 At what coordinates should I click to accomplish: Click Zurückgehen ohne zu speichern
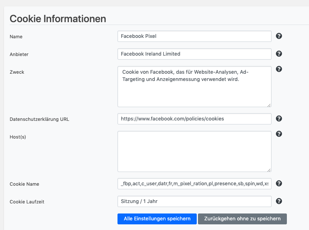click(242, 219)
